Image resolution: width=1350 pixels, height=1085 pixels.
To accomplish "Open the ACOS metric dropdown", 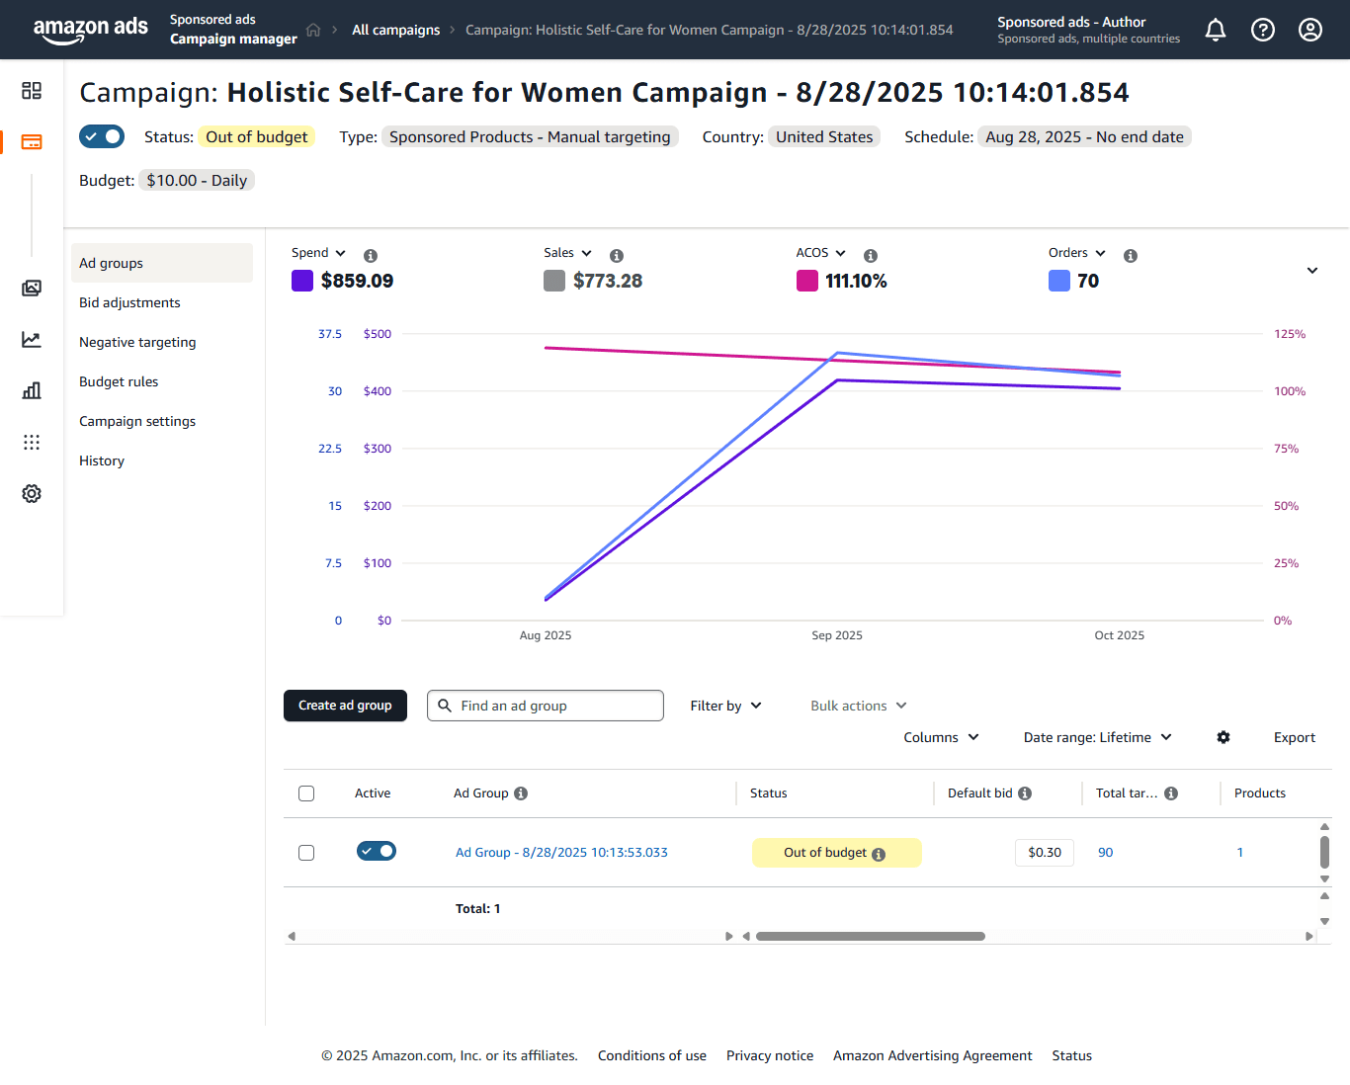I will [821, 253].
